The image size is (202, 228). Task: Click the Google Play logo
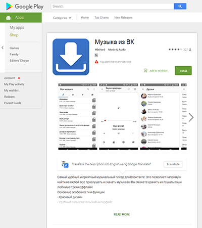click(25, 7)
